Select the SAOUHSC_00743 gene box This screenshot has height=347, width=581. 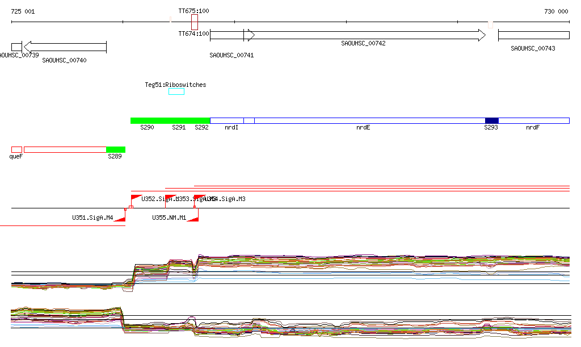tap(533, 35)
